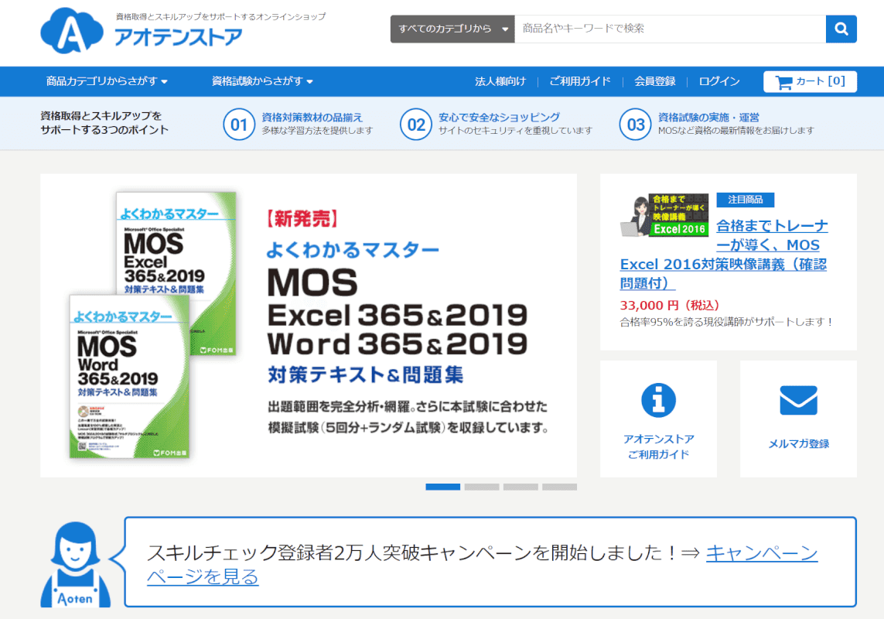884x619 pixels.
Task: Click the MOS Word 365&2019 book cover
Action: (x=129, y=376)
